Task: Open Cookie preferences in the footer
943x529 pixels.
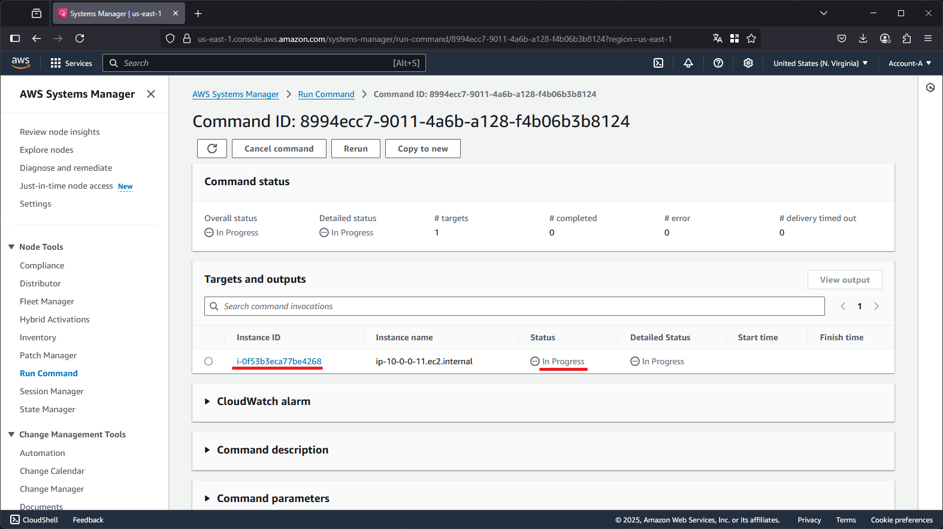Action: (x=902, y=520)
